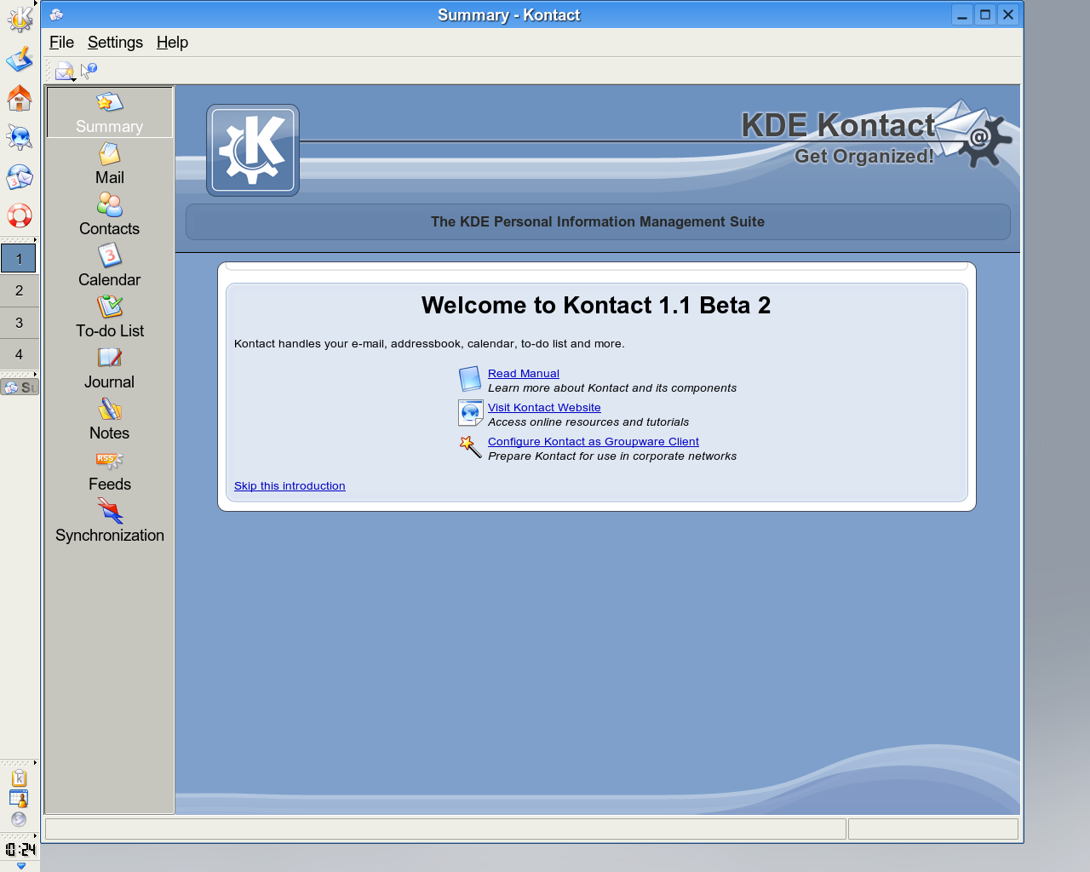Open the window menu icon in title bar

(x=56, y=14)
